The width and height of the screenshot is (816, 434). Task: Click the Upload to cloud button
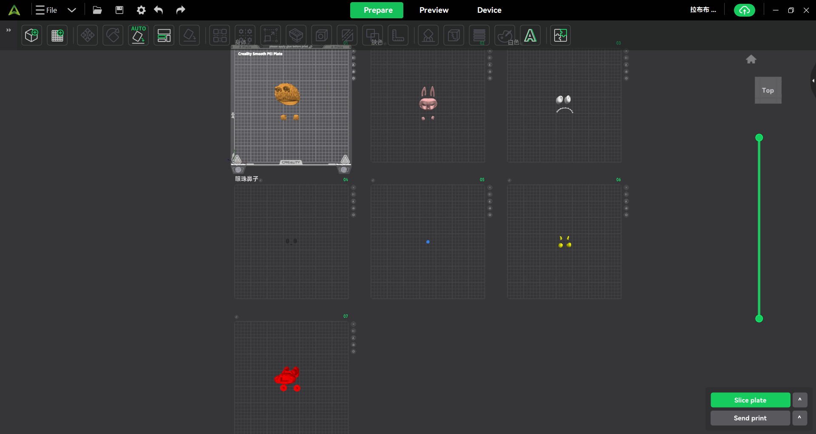(744, 10)
